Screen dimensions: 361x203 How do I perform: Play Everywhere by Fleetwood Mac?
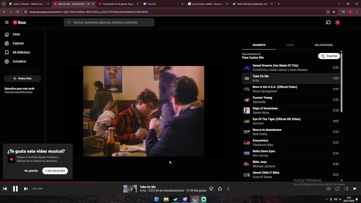point(291,143)
